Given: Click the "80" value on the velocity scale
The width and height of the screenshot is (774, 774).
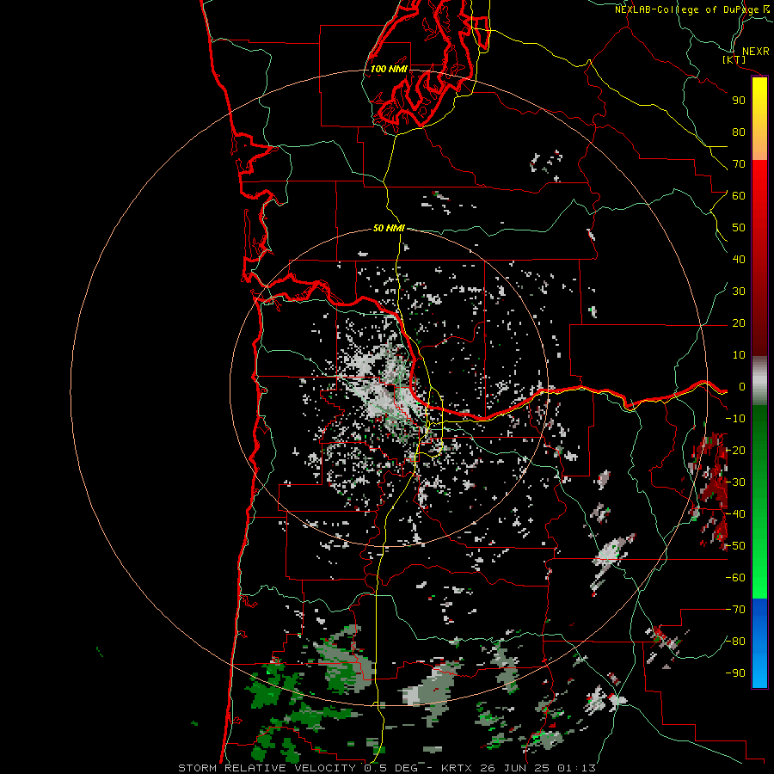Looking at the screenshot, I should coord(739,132).
